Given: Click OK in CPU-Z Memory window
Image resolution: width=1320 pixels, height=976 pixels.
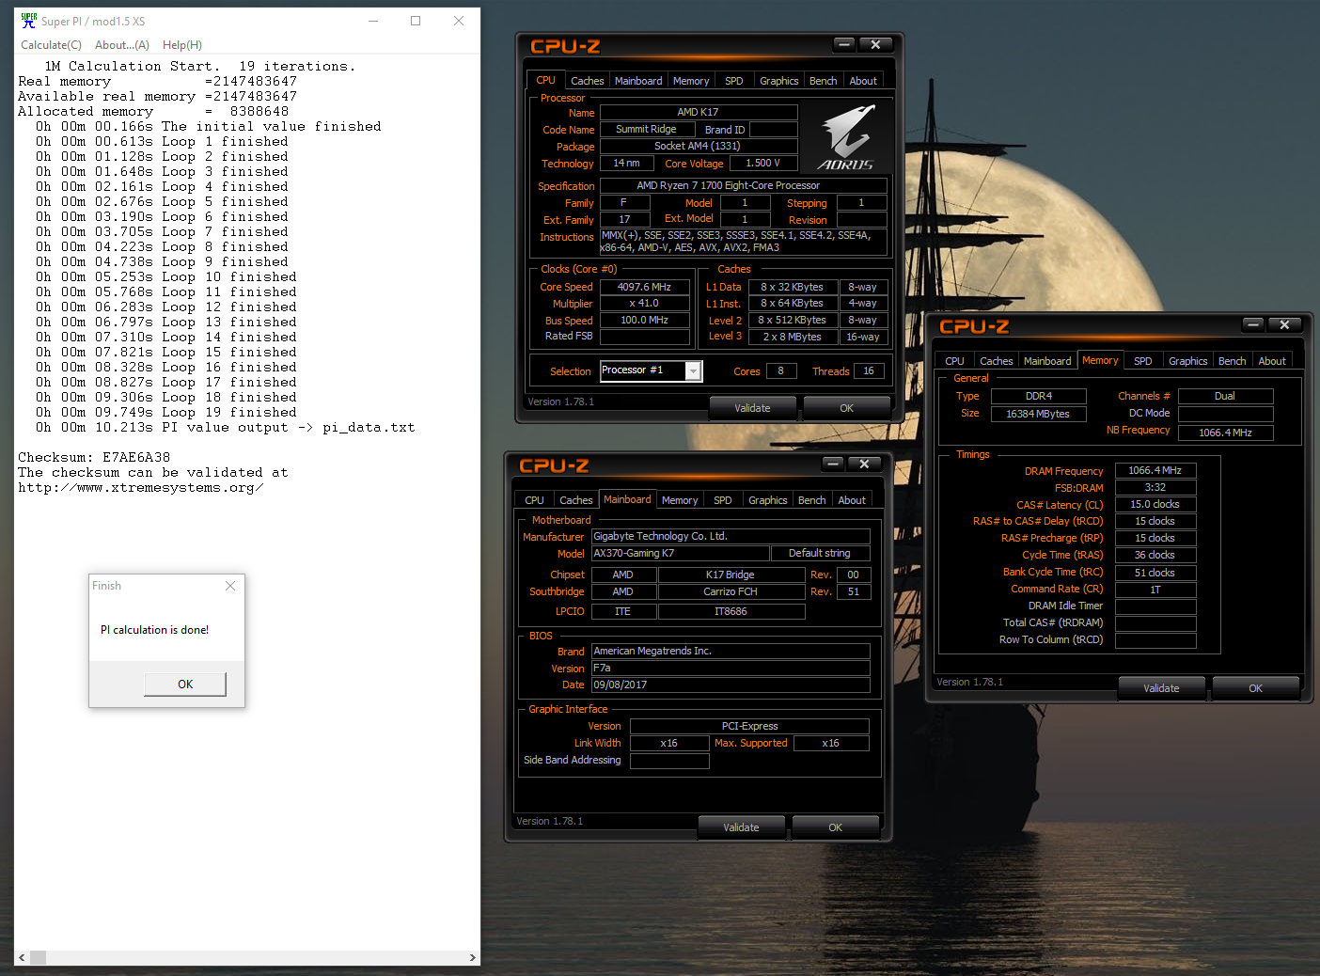Looking at the screenshot, I should point(1256,688).
